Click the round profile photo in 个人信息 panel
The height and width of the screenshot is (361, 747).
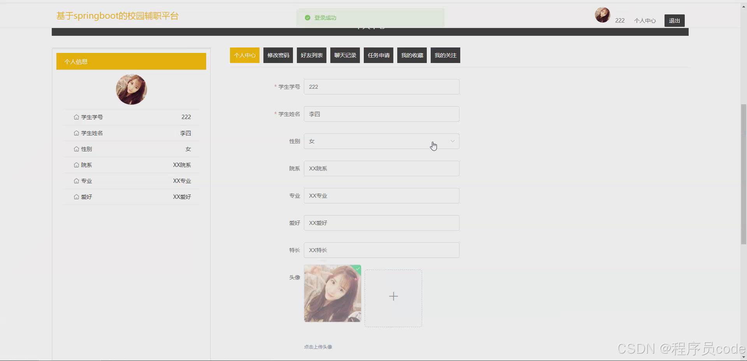point(132,89)
